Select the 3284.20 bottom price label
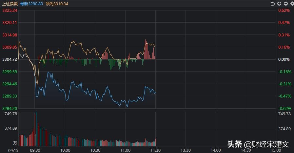The image size is (294, 153). tap(10, 108)
